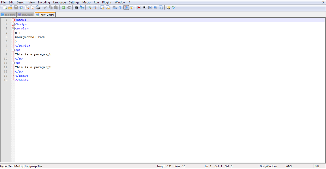Run spell check with the ABC icon
This screenshot has width=326, height=169.
pos(174,7)
